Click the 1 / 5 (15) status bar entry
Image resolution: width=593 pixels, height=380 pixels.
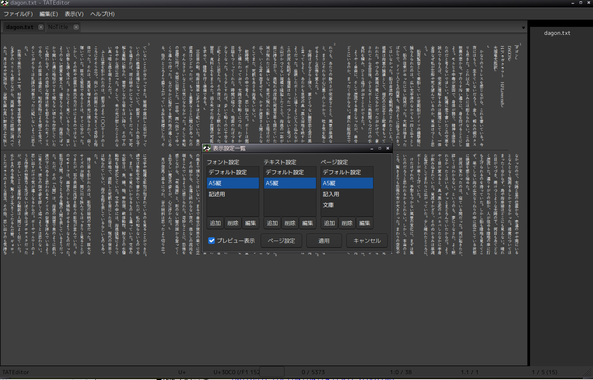coord(545,372)
